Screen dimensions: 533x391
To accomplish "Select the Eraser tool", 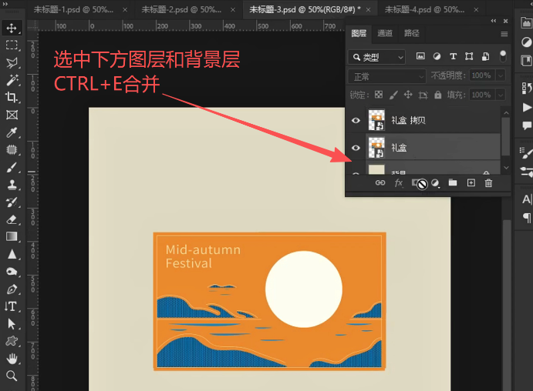I will 12,219.
